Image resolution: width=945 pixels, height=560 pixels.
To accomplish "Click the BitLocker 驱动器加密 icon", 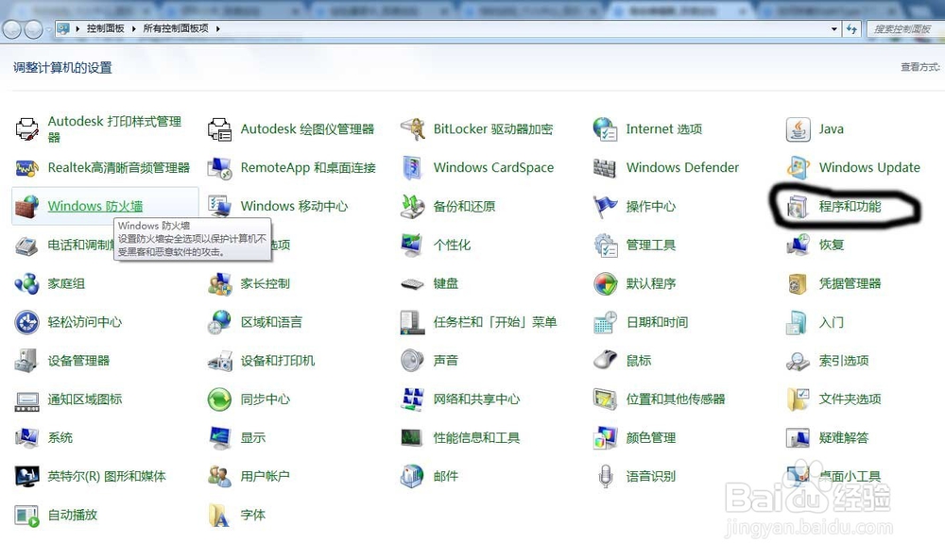I will point(412,128).
